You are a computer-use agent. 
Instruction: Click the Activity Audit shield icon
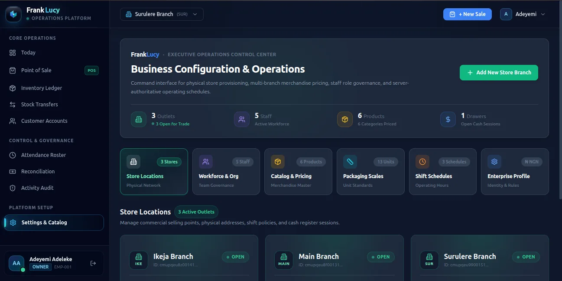(x=13, y=188)
